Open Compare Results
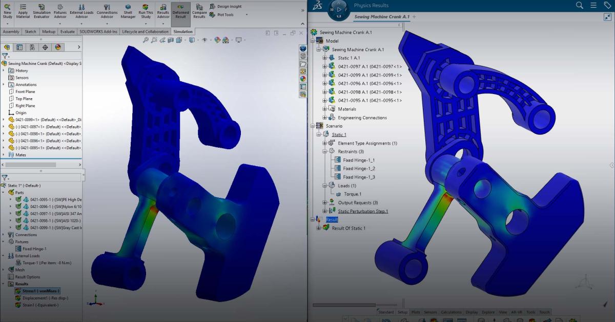 click(x=199, y=10)
